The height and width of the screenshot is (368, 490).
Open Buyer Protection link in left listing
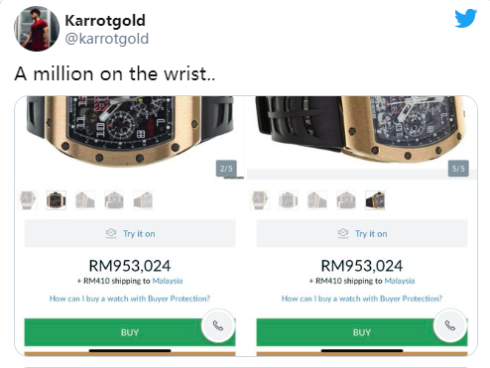(130, 299)
